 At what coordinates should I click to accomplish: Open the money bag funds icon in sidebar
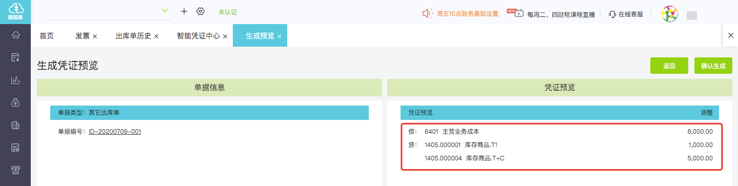pyautogui.click(x=15, y=102)
